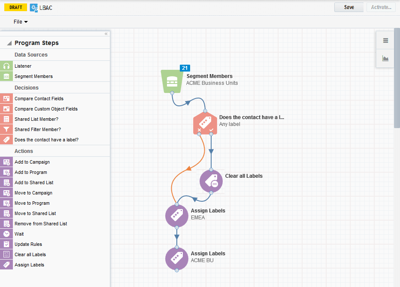Click the Actions section header
400x287 pixels.
click(24, 151)
